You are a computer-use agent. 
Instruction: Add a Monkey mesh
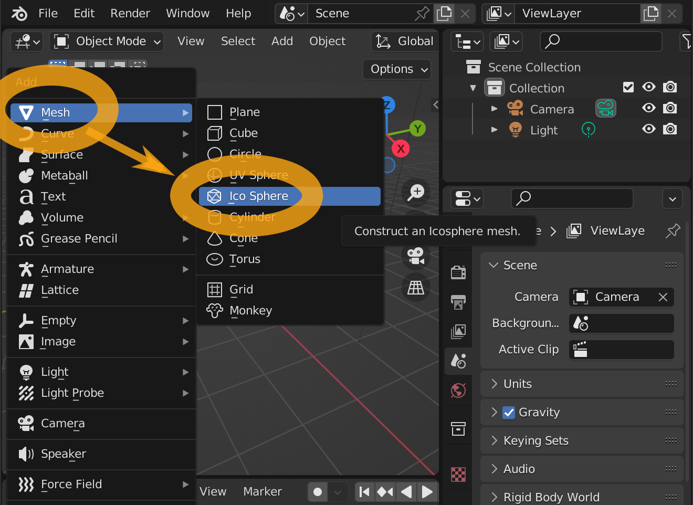click(x=290, y=311)
